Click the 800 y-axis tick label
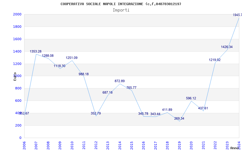Viewport: 242px width, 151px height. [x=18, y=88]
